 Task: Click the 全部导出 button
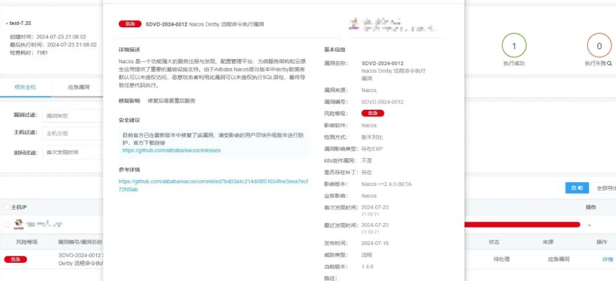(x=605, y=188)
